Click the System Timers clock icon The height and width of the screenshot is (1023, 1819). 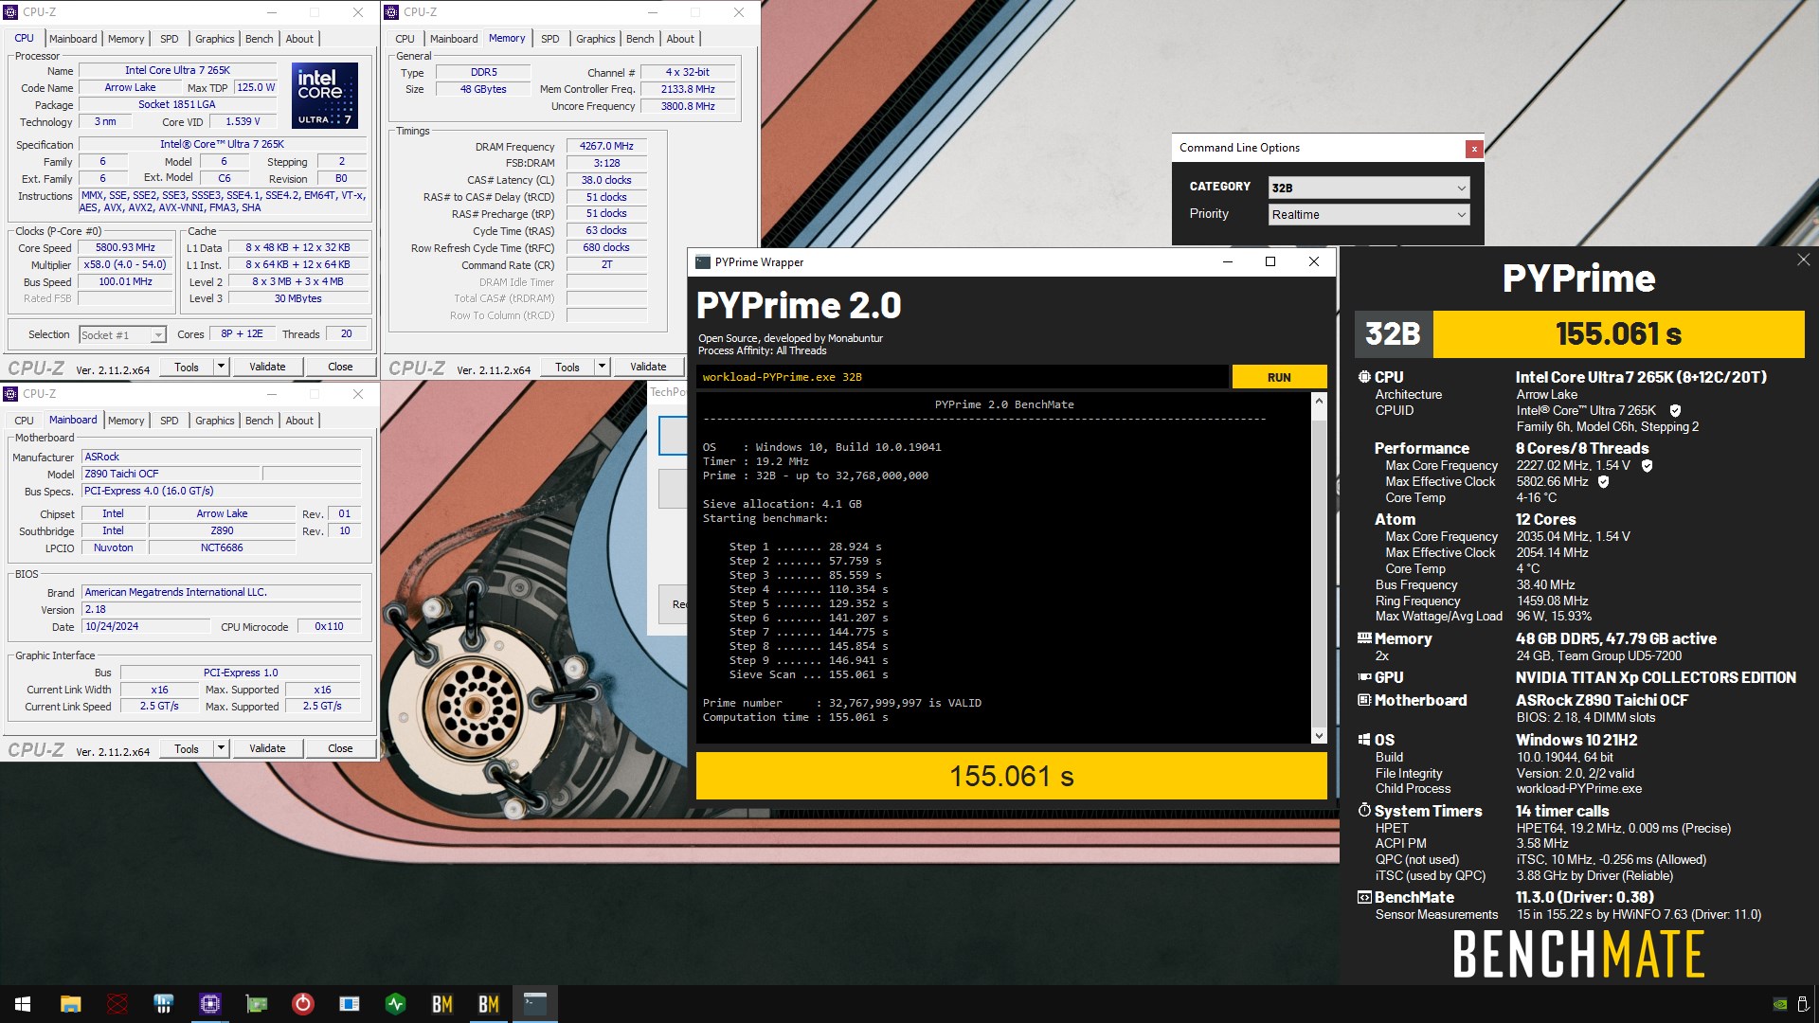click(x=1364, y=811)
